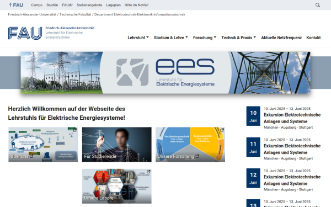331x207 pixels.
Task: Click the external link icon on the Unsere Labore card
Action: [148, 172]
